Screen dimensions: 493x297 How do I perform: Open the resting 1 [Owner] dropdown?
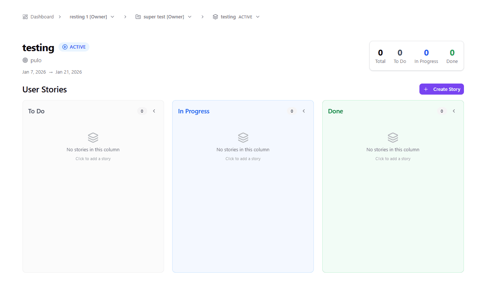click(x=113, y=16)
